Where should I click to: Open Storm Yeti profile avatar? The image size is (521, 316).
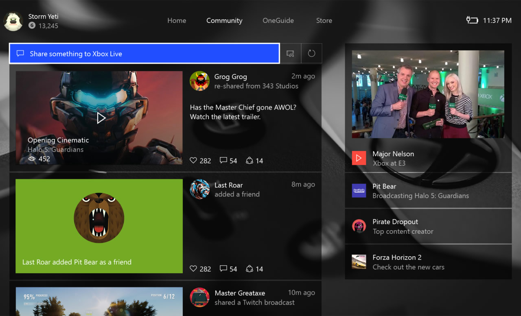(x=13, y=21)
